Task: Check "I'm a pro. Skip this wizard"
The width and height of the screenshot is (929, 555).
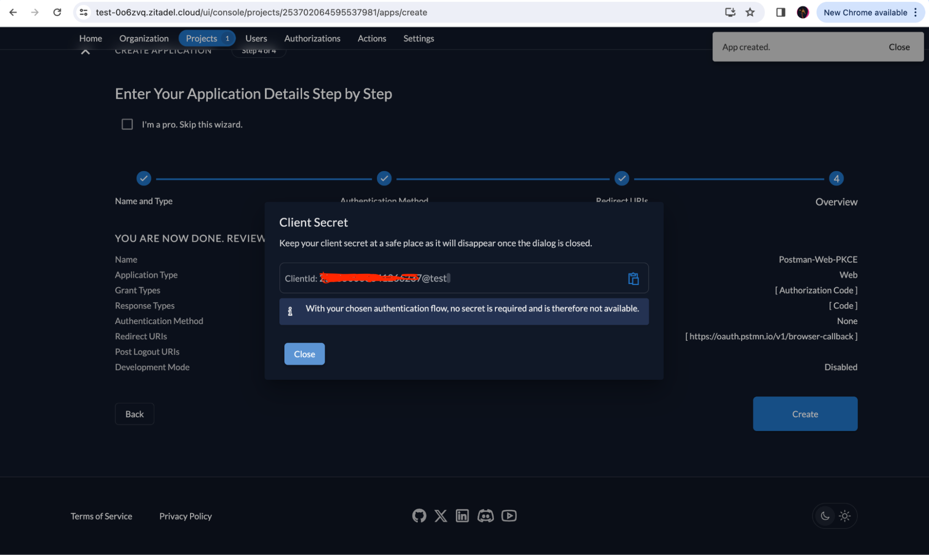Action: [x=127, y=124]
